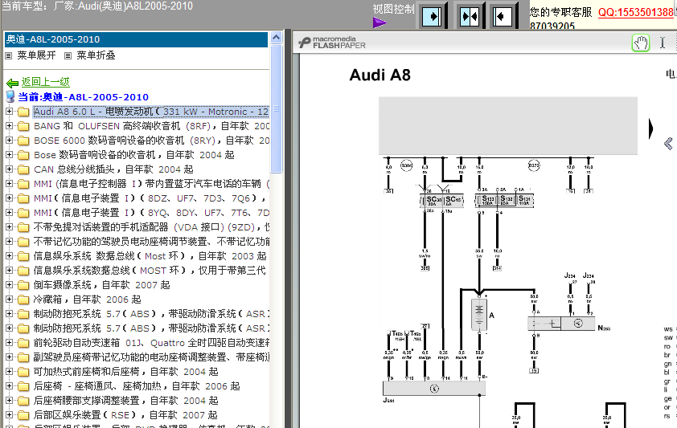Click 菜单展开 to expand all menus
This screenshot has height=428, width=677.
click(38, 55)
